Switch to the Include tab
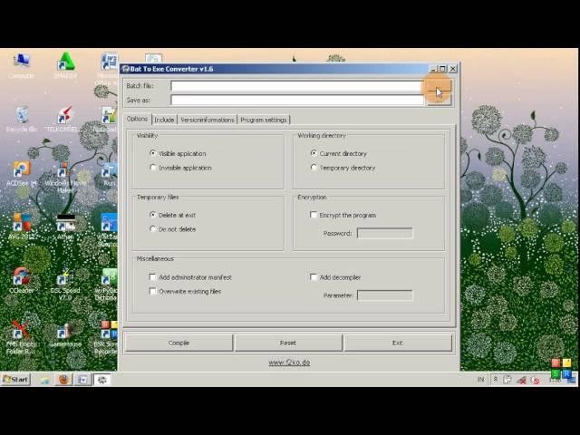Screen dimensions: 580x435 click(x=164, y=120)
